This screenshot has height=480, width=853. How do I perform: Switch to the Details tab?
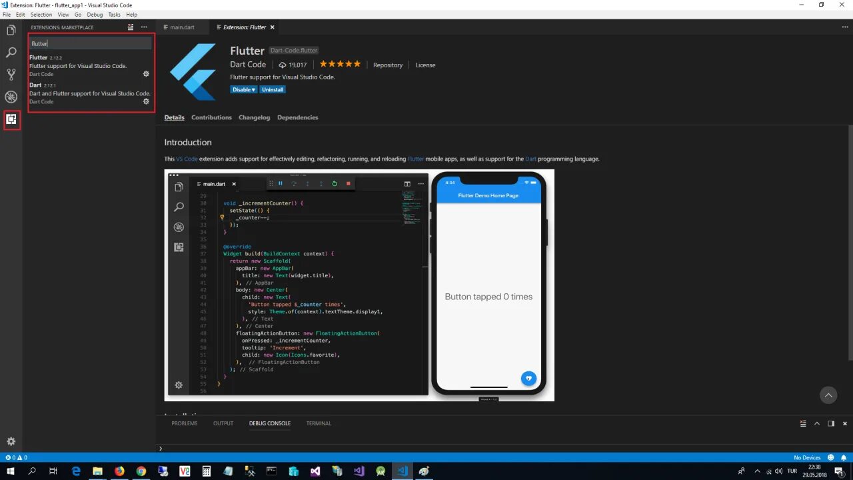click(x=175, y=117)
